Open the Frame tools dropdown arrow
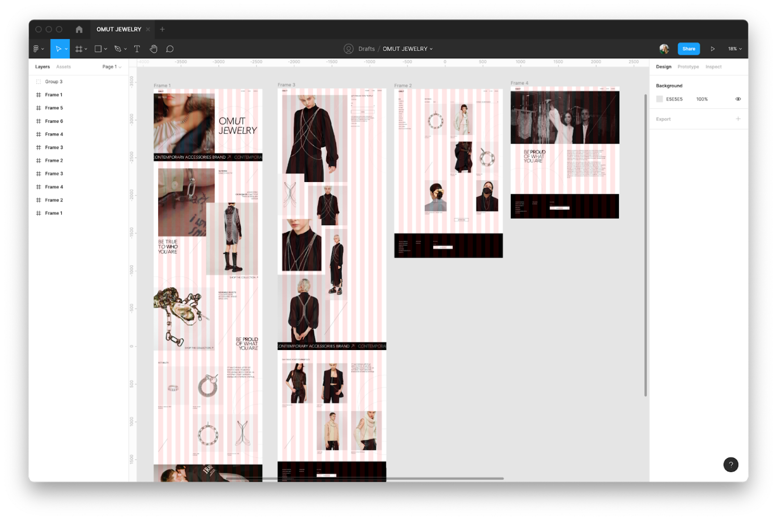The image size is (777, 520). 86,49
